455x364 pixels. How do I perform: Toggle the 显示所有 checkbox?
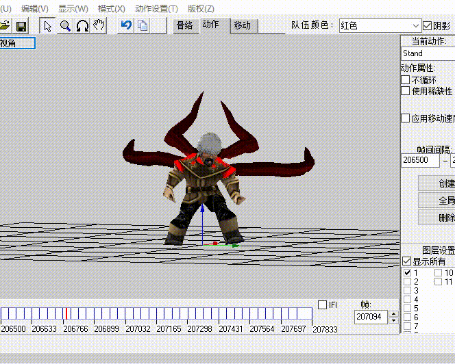406,261
